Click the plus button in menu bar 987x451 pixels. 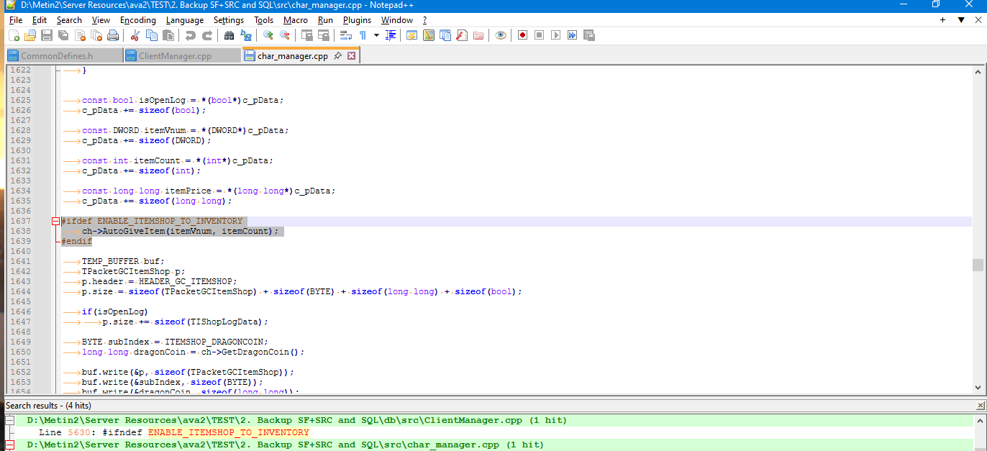click(942, 20)
